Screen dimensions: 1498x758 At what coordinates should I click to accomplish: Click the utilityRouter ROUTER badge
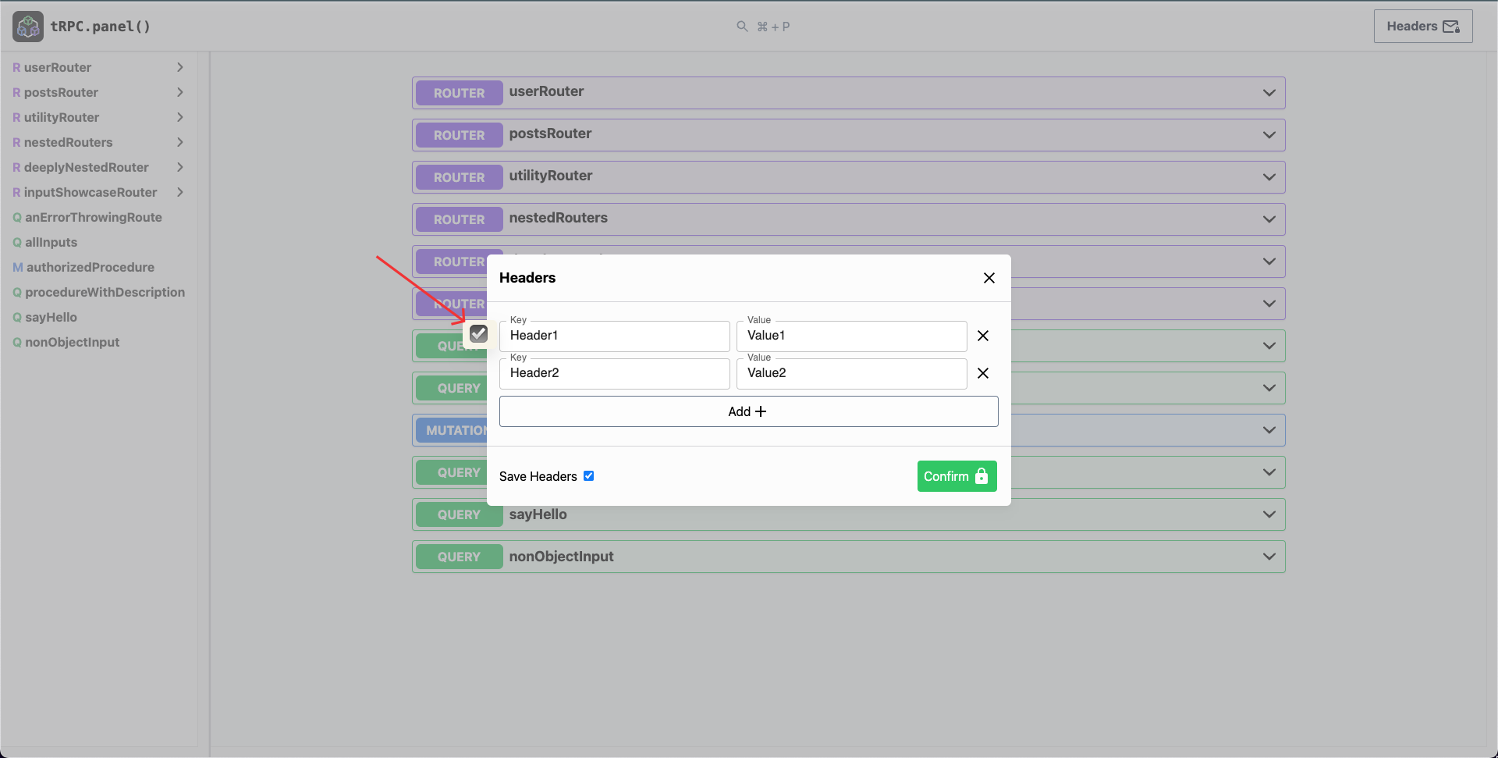(x=459, y=177)
